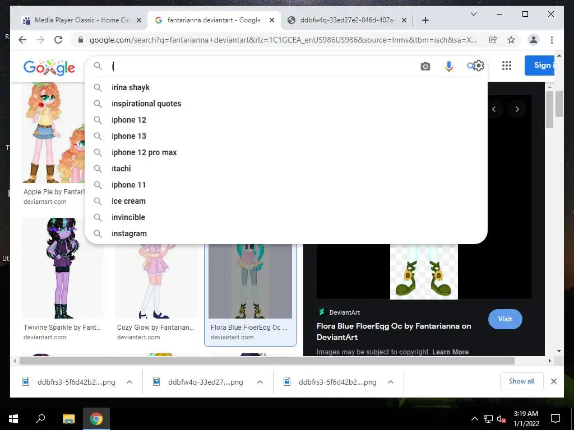Open Google quick settings gear
The width and height of the screenshot is (574, 430).
click(479, 66)
